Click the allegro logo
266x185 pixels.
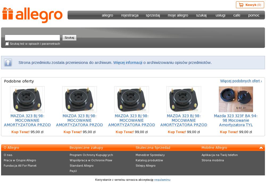[32, 15]
